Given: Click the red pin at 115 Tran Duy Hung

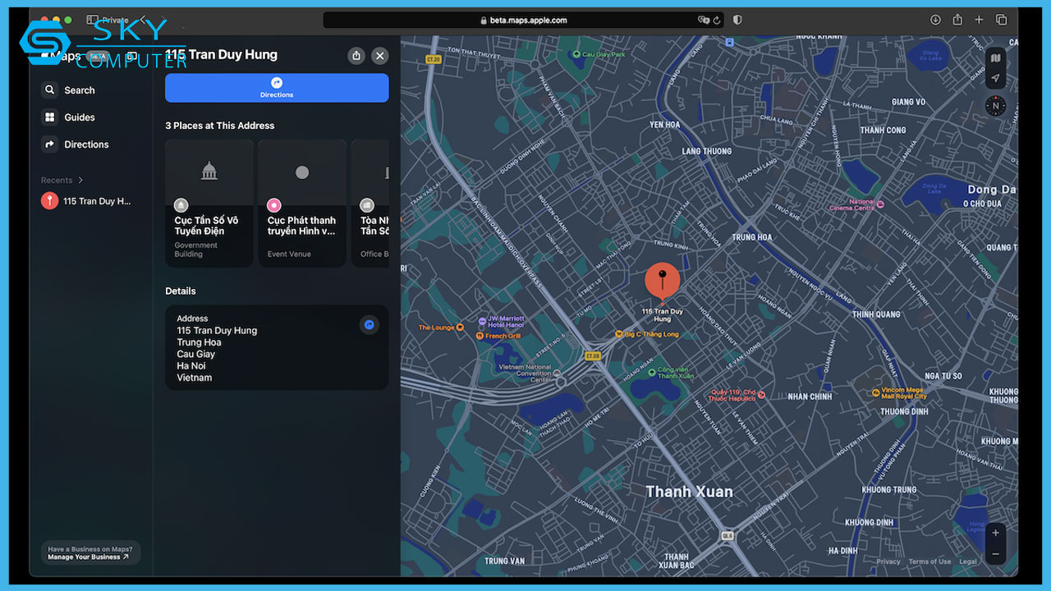Looking at the screenshot, I should 662,282.
